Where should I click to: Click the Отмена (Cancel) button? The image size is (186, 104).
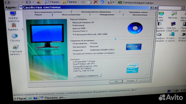pos(130,81)
